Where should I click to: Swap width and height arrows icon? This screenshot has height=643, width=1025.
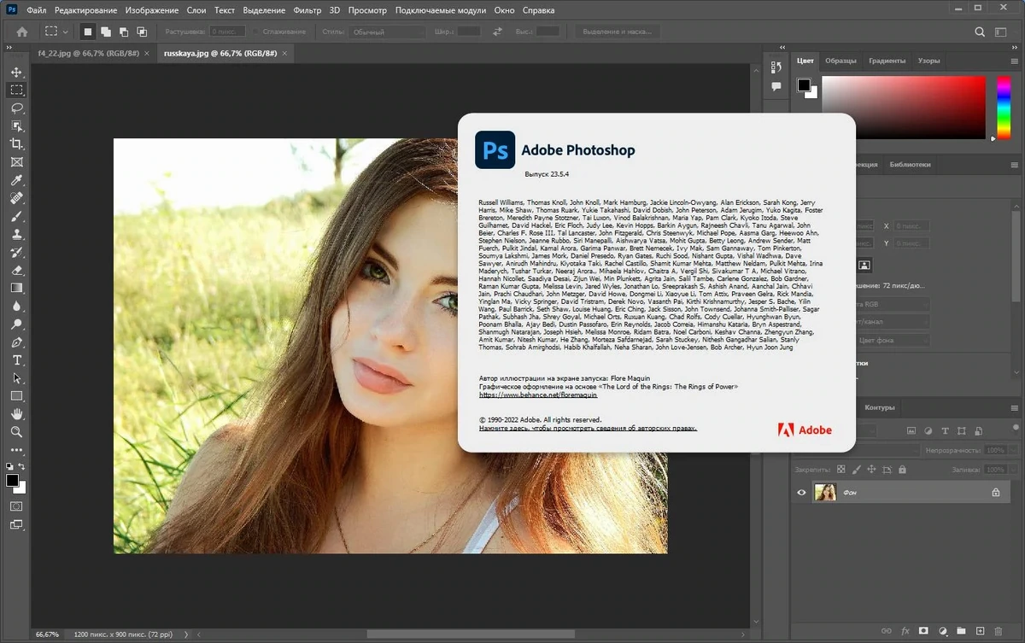click(498, 32)
